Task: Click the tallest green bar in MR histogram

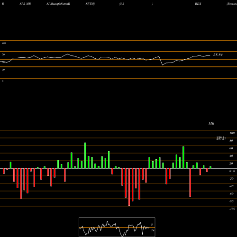Action: coord(85,155)
